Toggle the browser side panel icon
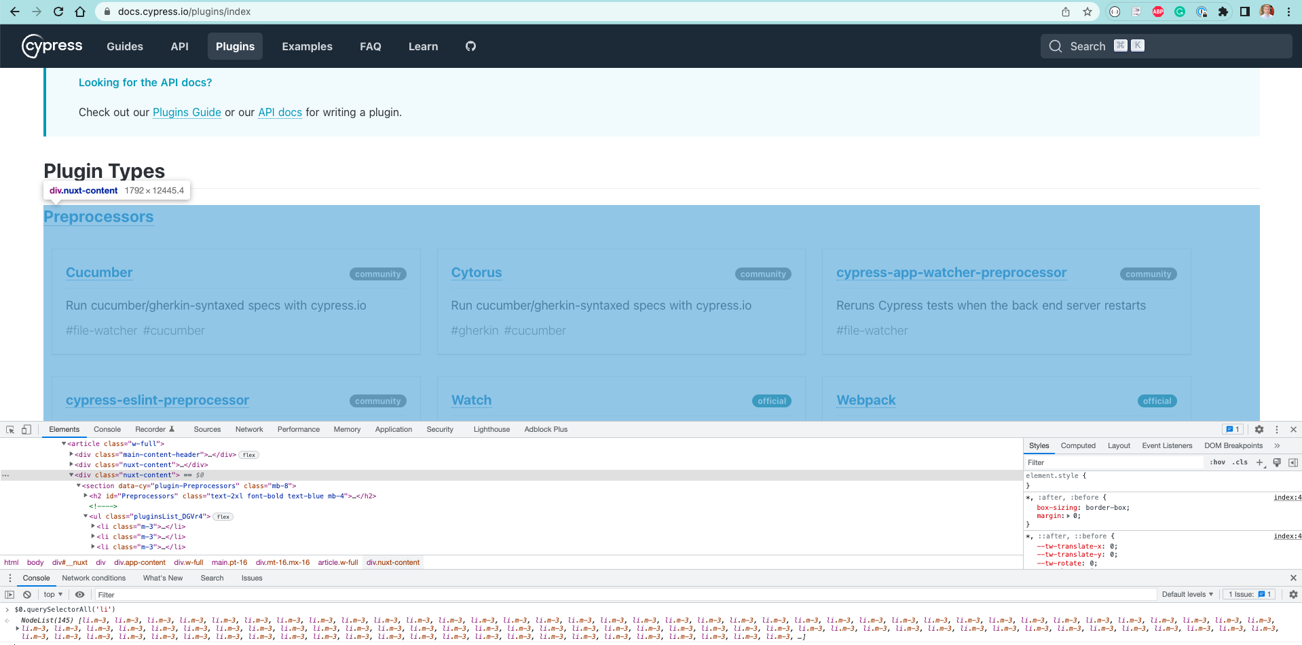 [1245, 12]
